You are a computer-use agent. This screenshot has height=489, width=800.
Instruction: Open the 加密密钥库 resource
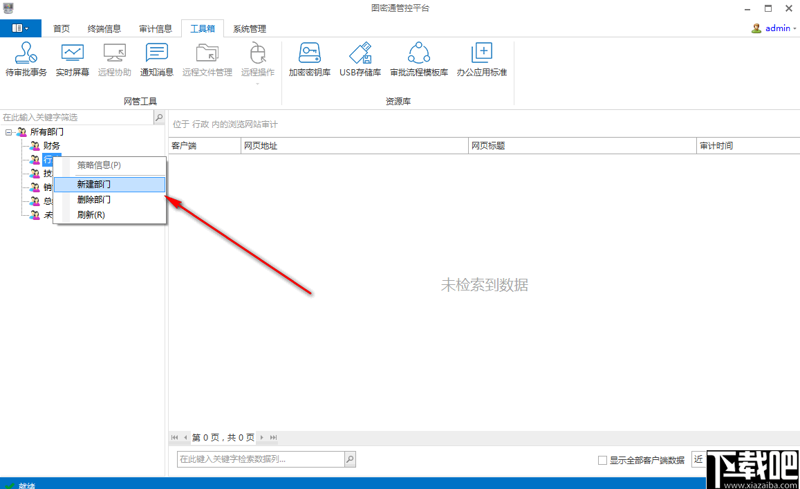tap(308, 61)
